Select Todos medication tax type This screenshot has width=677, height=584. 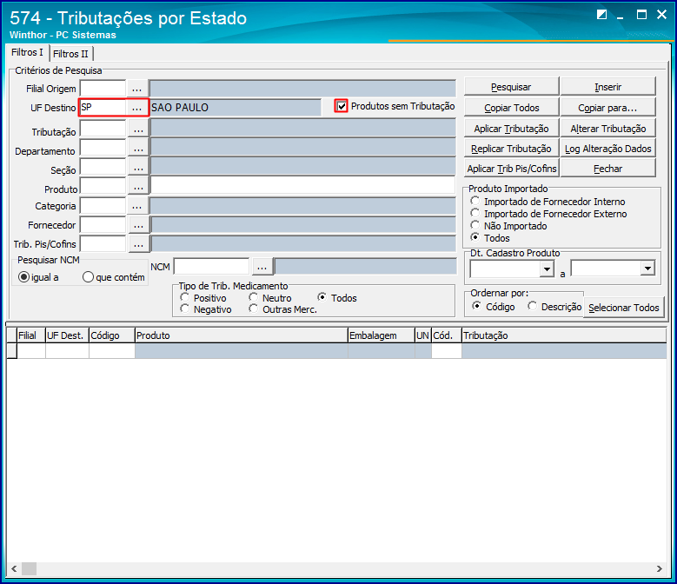click(x=322, y=297)
